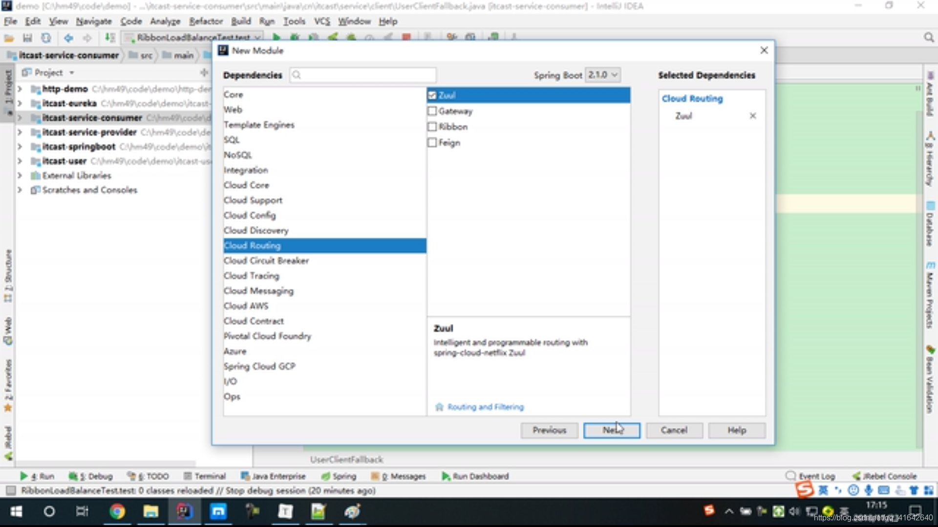
Task: Check the Gateway dependency checkbox
Action: pos(432,111)
